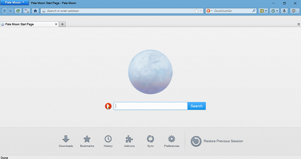Viewport: 301px width, 159px height.
Task: Click the blue Search button
Action: [x=197, y=106]
